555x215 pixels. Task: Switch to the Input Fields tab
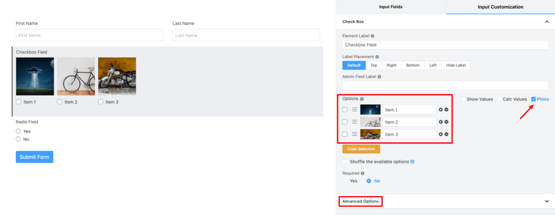390,7
